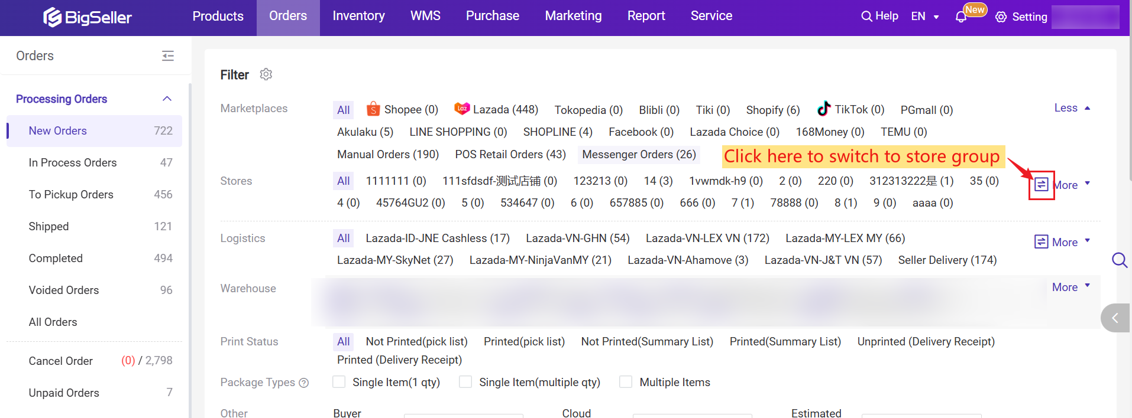This screenshot has height=418, width=1132.
Task: Check Single Item(multiple qty) checkbox
Action: [x=465, y=382]
